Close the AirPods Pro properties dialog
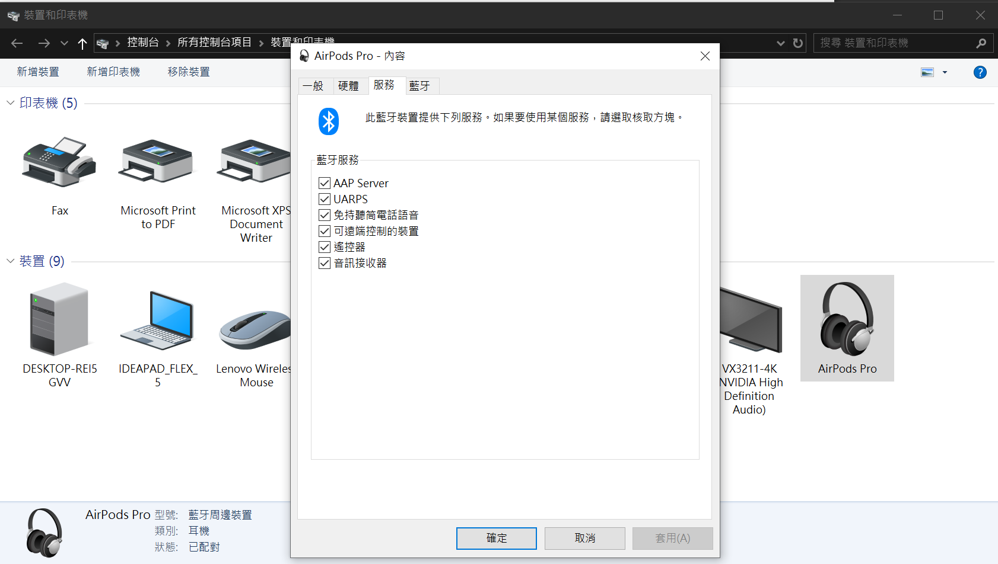998x564 pixels. (705, 56)
